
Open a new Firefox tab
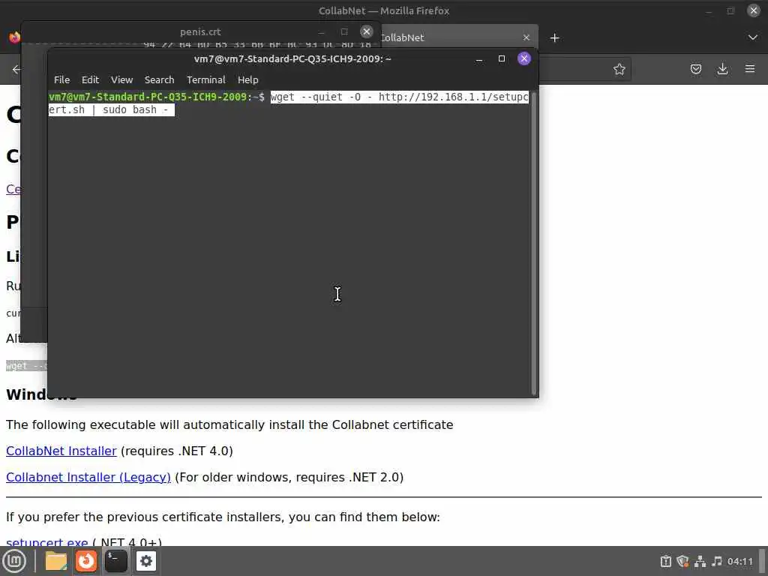pos(554,37)
